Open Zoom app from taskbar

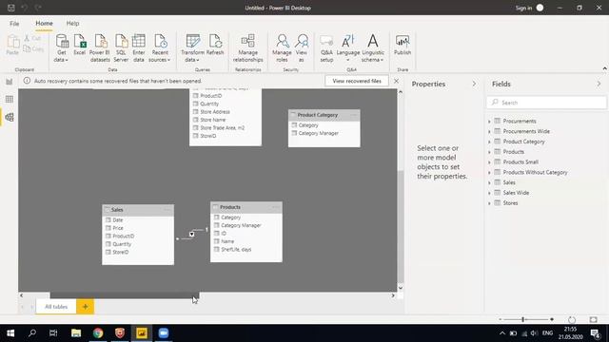click(x=164, y=333)
